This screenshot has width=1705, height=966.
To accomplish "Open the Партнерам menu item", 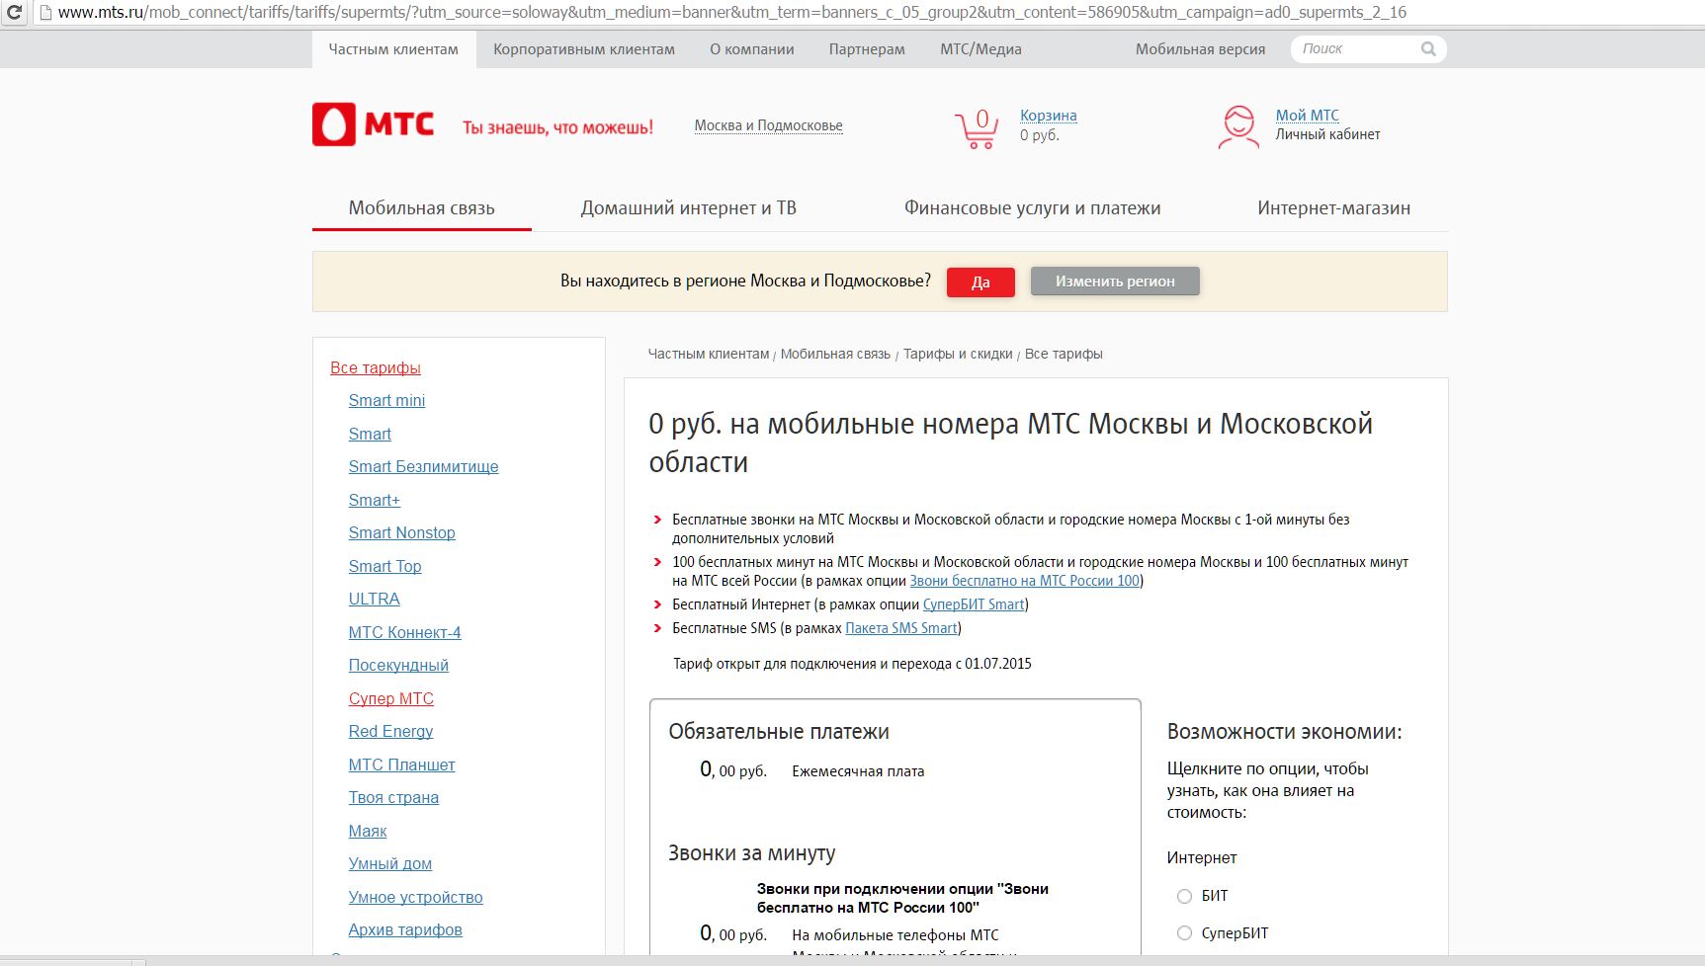I will [x=867, y=49].
